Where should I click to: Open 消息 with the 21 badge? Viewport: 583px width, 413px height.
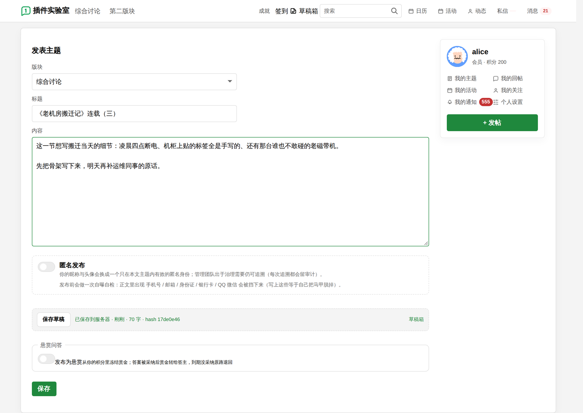[x=539, y=11]
